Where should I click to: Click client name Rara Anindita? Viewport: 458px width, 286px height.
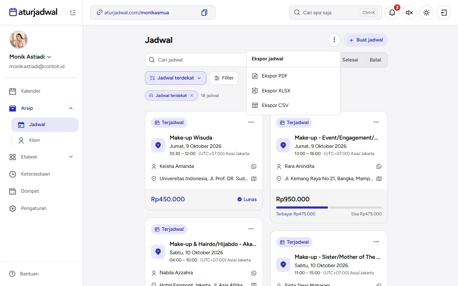click(x=299, y=166)
